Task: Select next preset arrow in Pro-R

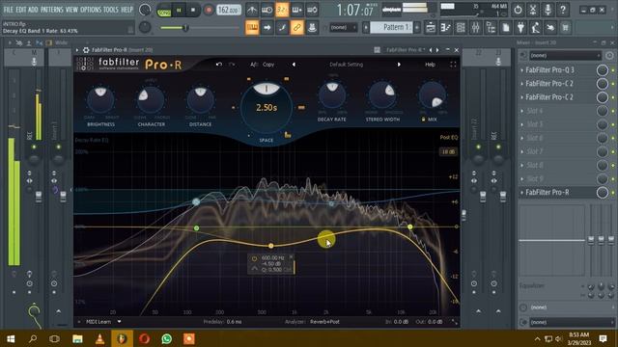Action: [x=399, y=65]
